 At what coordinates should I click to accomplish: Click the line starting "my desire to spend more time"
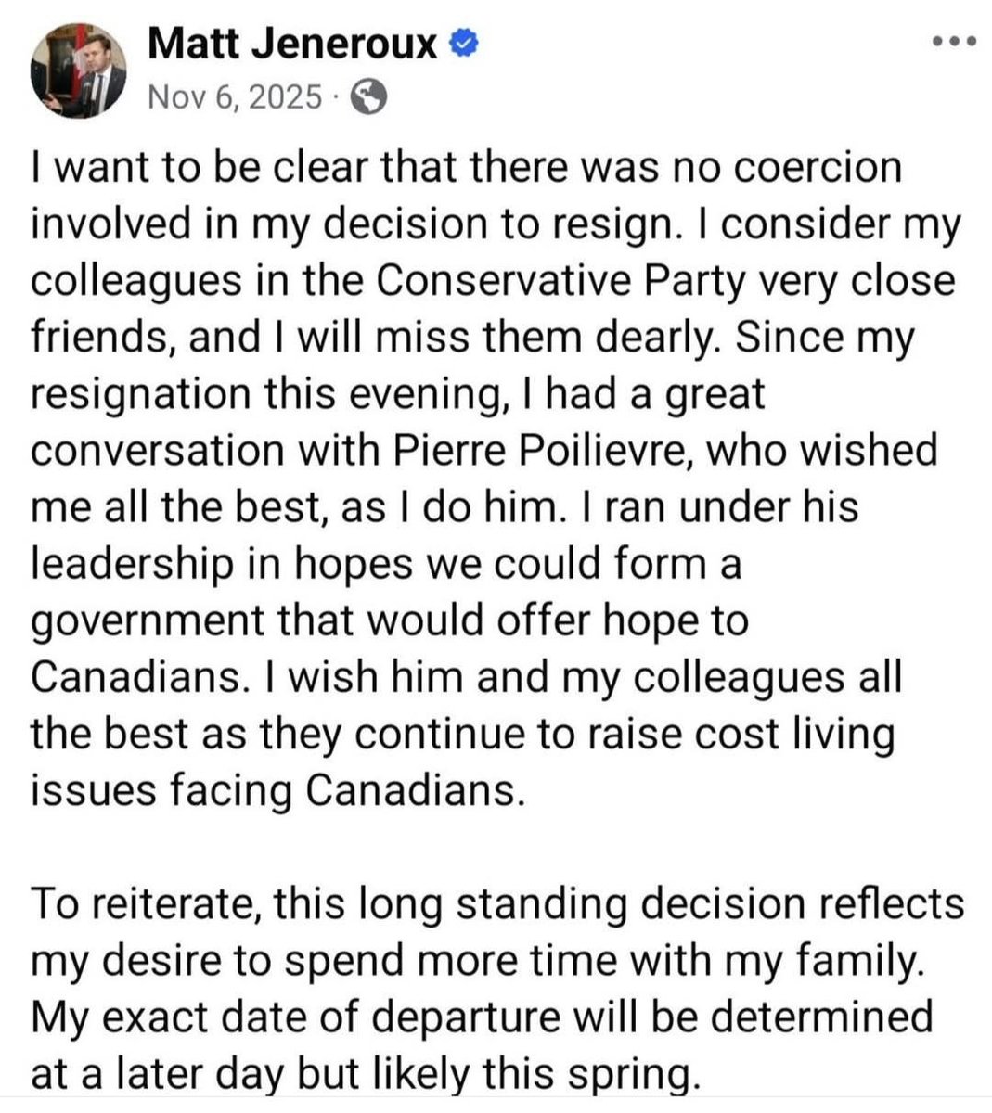click(479, 960)
